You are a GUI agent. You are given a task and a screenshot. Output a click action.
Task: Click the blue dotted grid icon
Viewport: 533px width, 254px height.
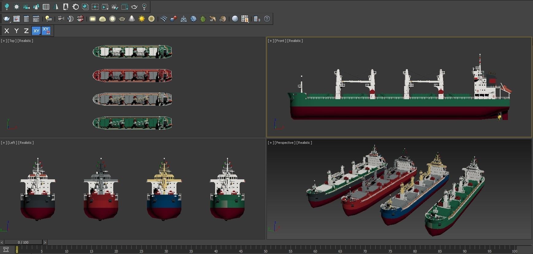164,19
